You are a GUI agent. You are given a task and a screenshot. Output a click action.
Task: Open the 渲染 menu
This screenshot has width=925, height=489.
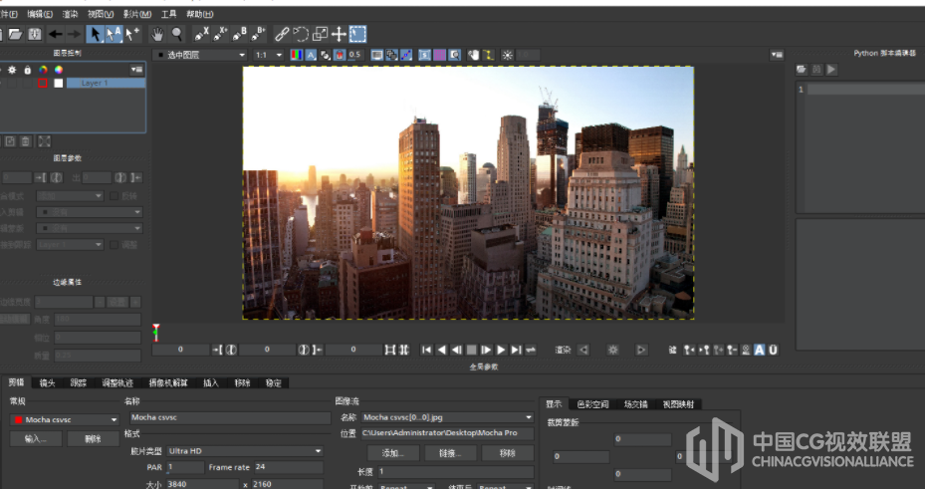pyautogui.click(x=71, y=14)
